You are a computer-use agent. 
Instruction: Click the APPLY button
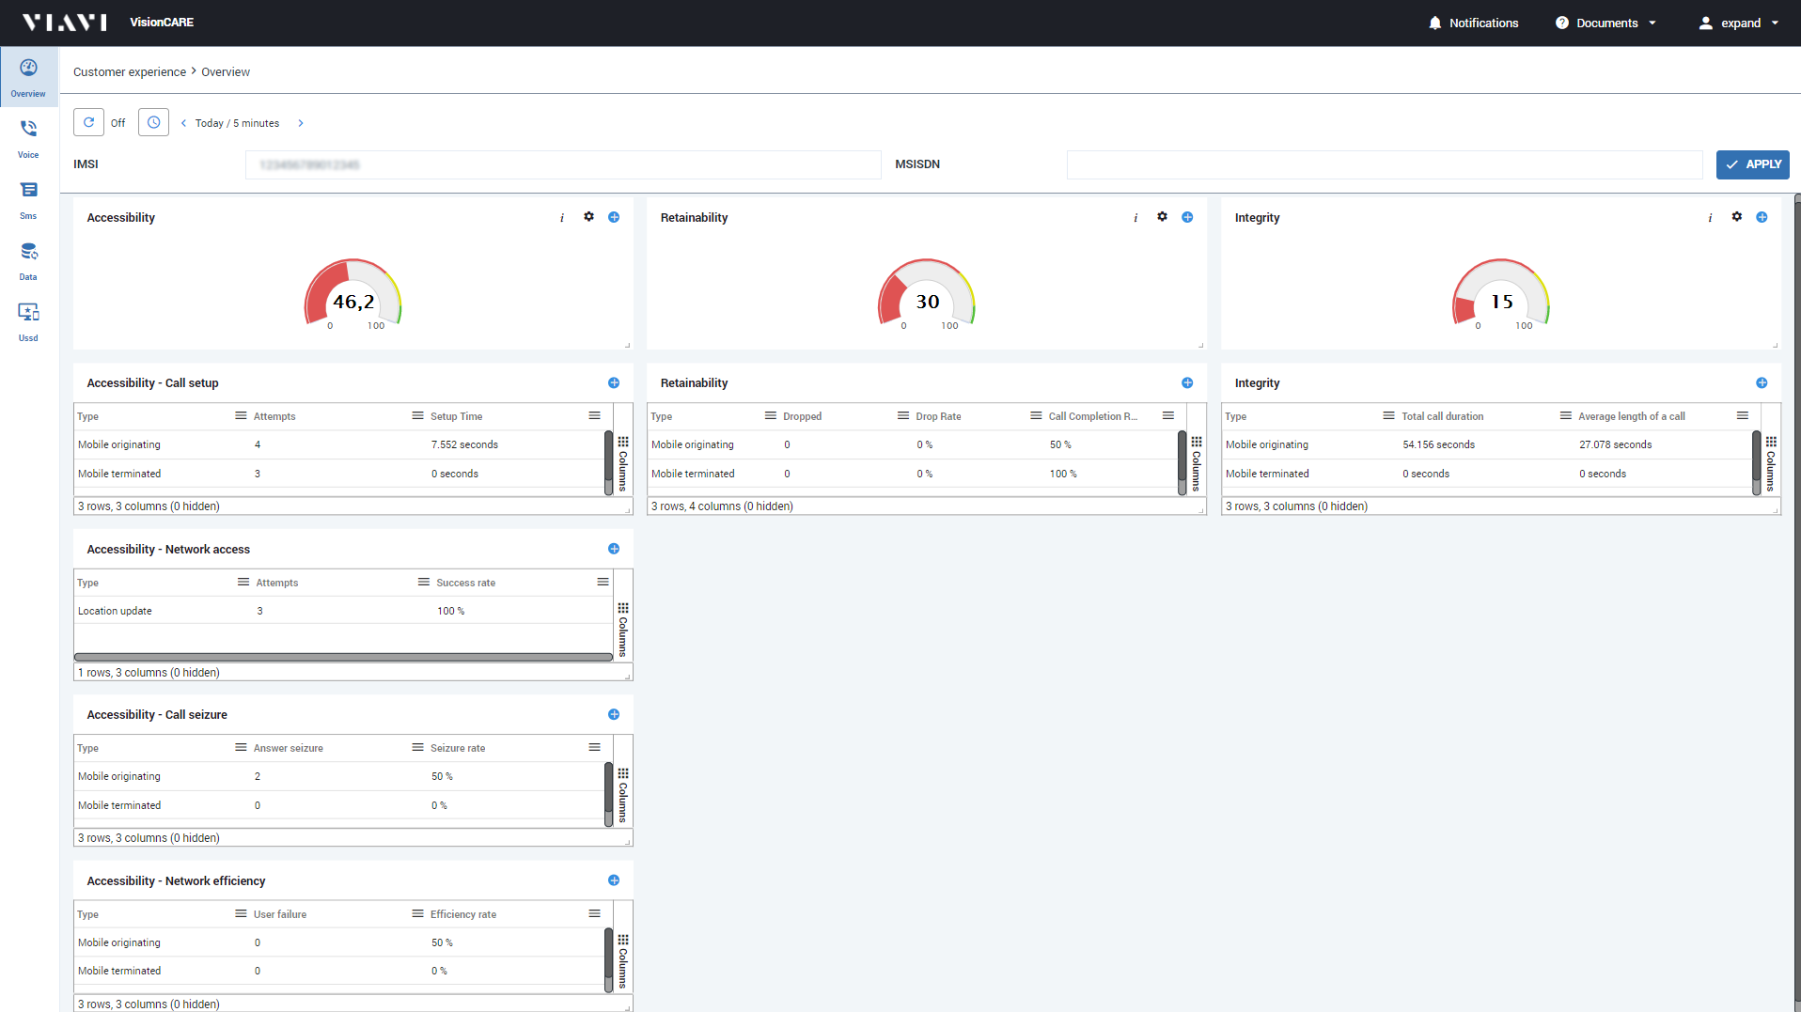1752,164
